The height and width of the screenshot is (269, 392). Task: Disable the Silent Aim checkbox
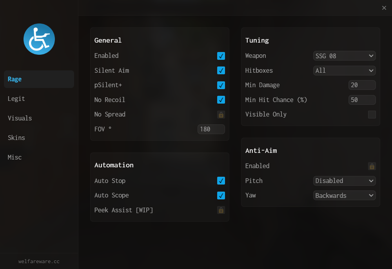pos(221,71)
